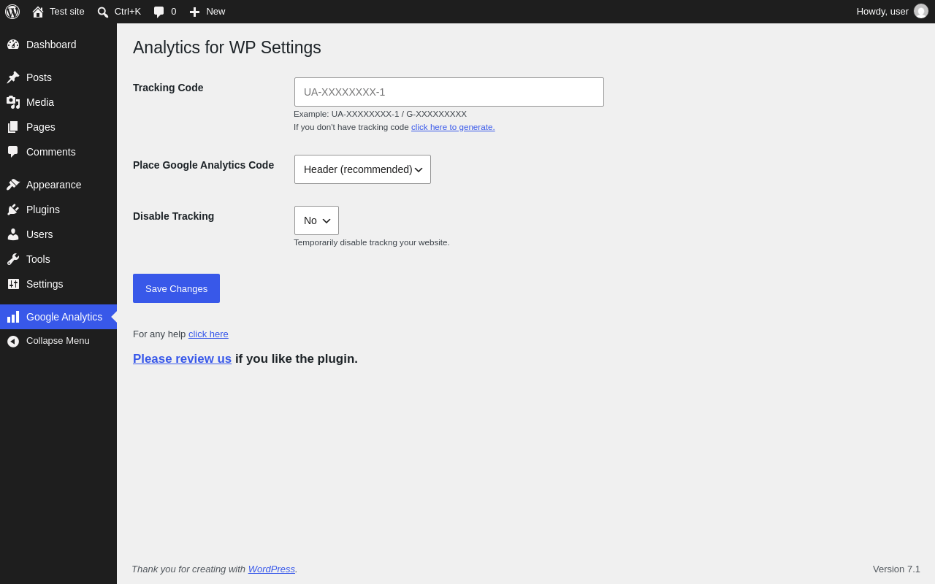Open Please review us link
The width and height of the screenshot is (935, 584).
click(182, 359)
